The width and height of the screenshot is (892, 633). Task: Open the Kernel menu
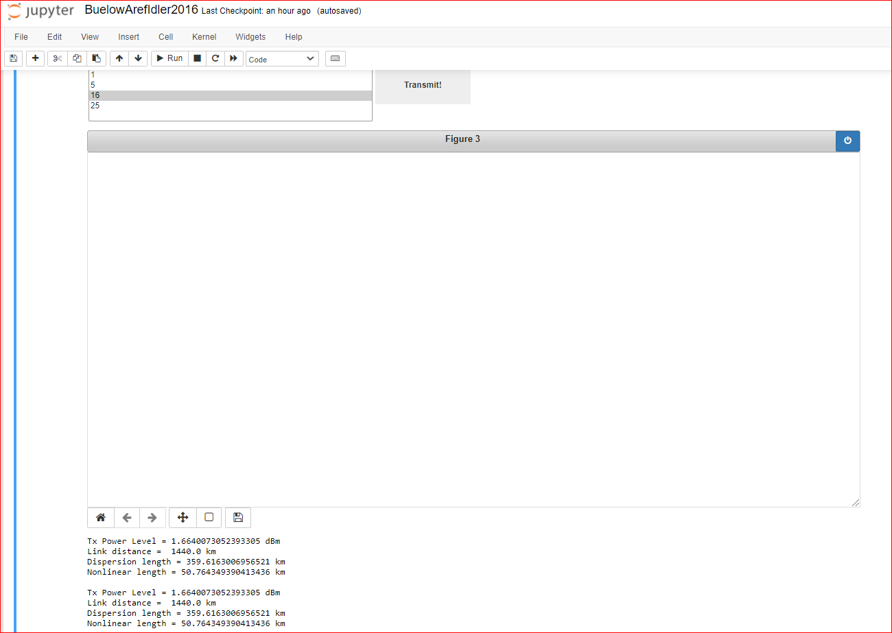(204, 37)
